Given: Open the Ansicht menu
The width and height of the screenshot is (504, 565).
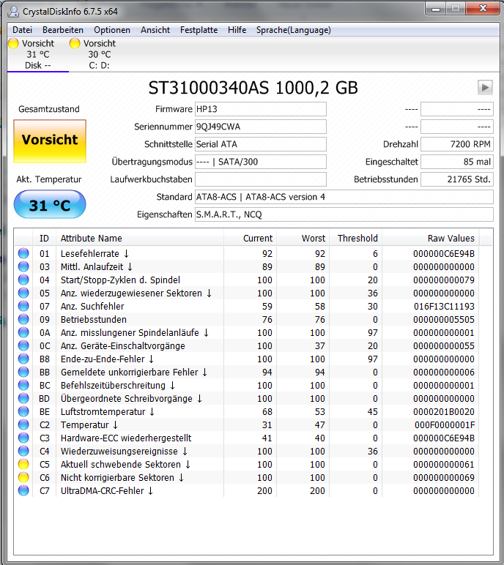Looking at the screenshot, I should (x=155, y=30).
